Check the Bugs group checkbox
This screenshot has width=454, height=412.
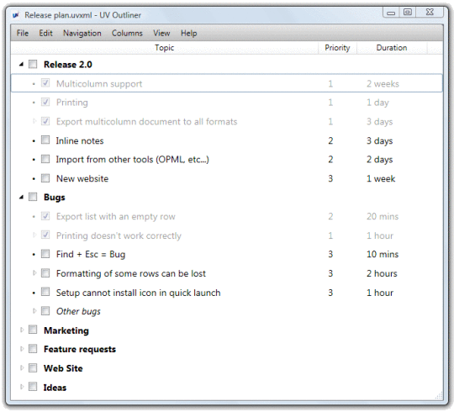pos(33,197)
